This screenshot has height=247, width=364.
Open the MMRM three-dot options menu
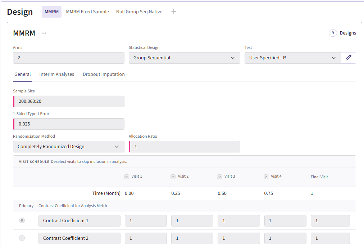click(x=44, y=33)
